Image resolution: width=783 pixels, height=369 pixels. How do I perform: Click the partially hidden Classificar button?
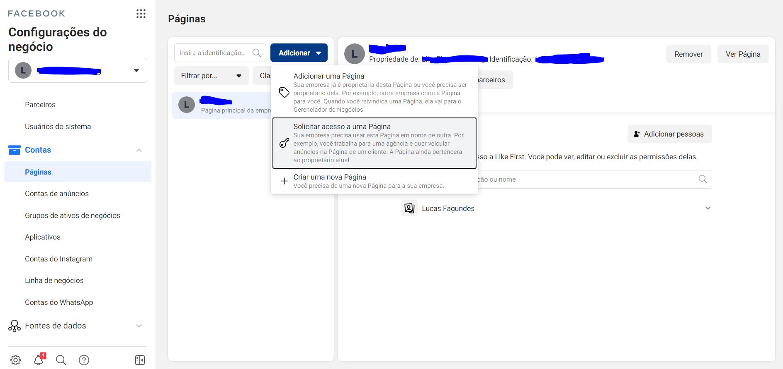click(262, 76)
